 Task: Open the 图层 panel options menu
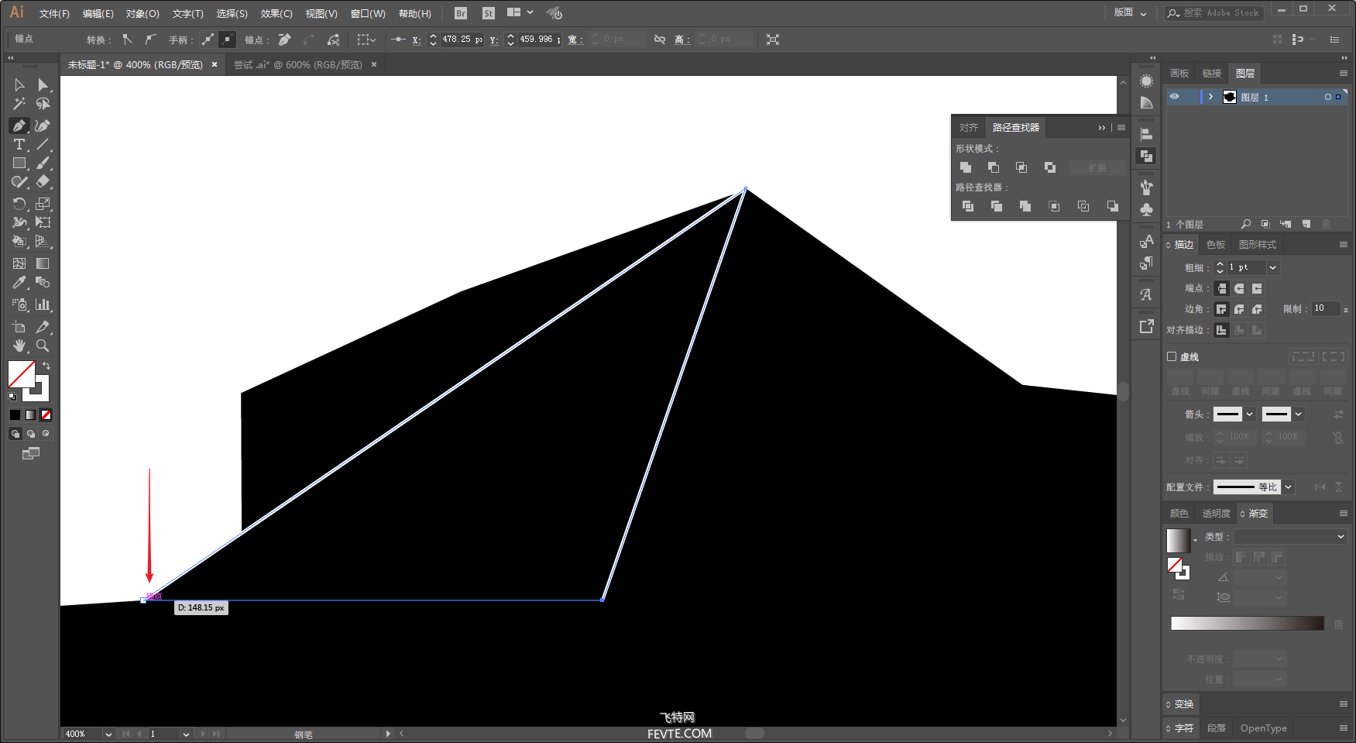tap(1344, 74)
